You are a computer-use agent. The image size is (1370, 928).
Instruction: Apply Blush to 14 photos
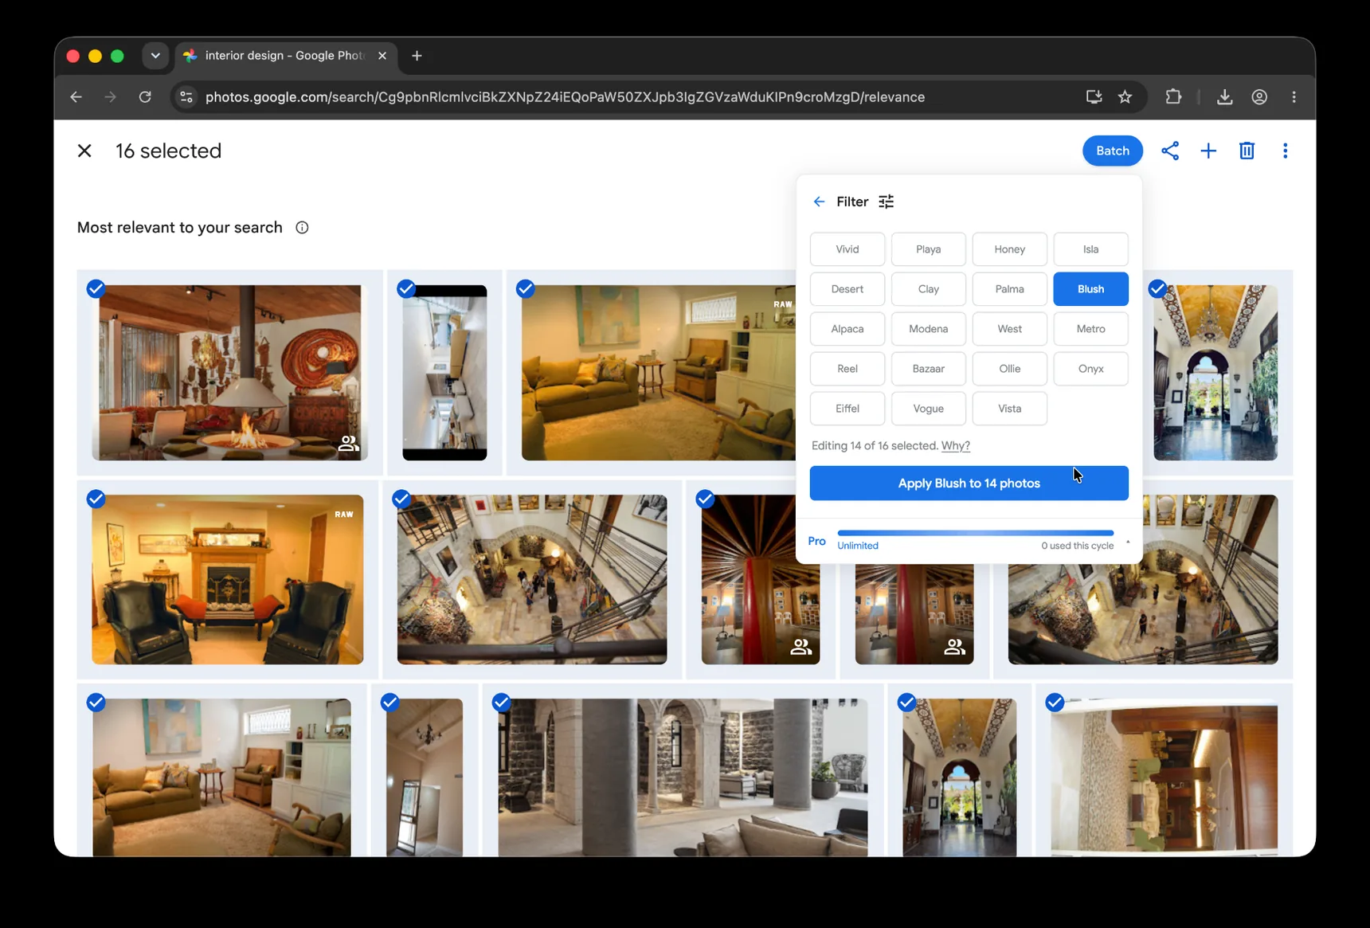tap(969, 484)
